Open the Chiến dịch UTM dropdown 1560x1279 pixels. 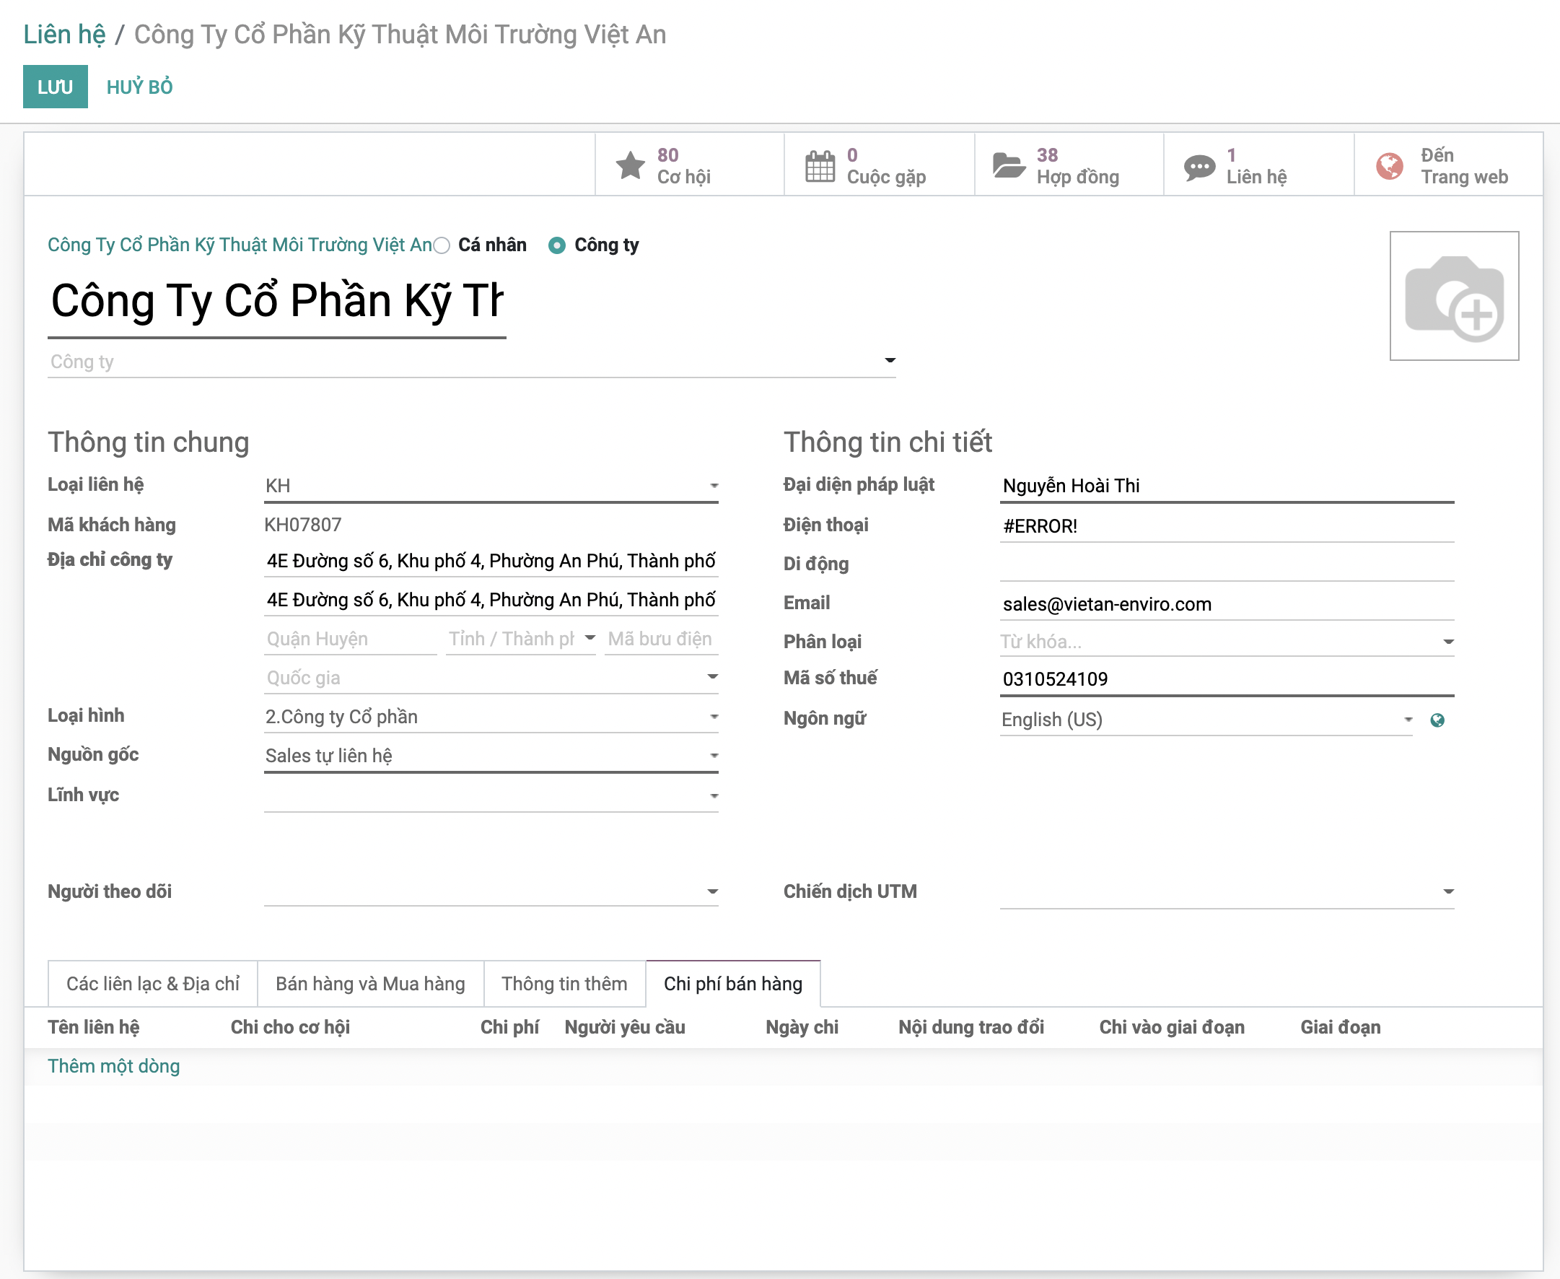(x=1226, y=891)
